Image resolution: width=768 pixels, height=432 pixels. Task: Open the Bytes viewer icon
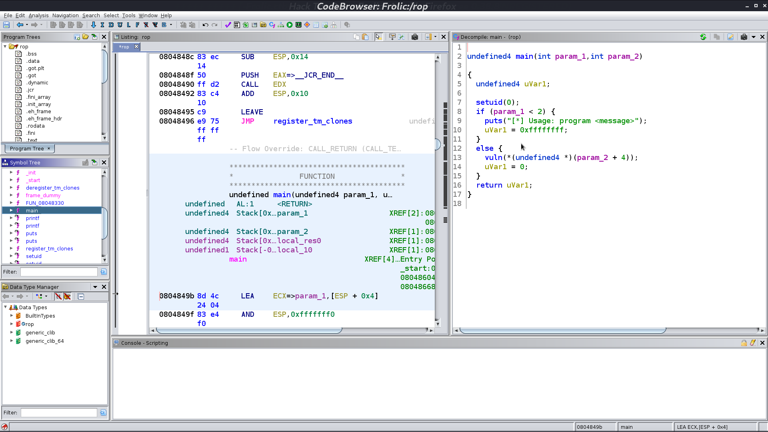tap(237, 25)
